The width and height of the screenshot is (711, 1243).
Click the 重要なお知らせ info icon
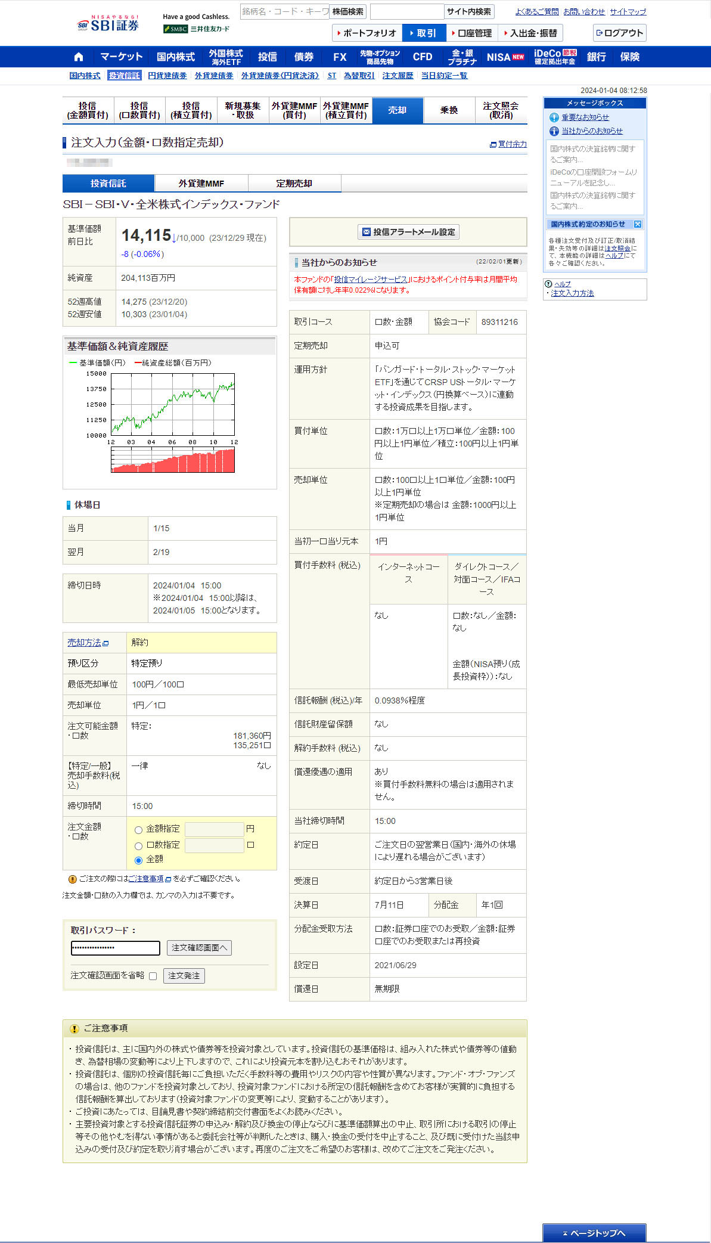(554, 117)
